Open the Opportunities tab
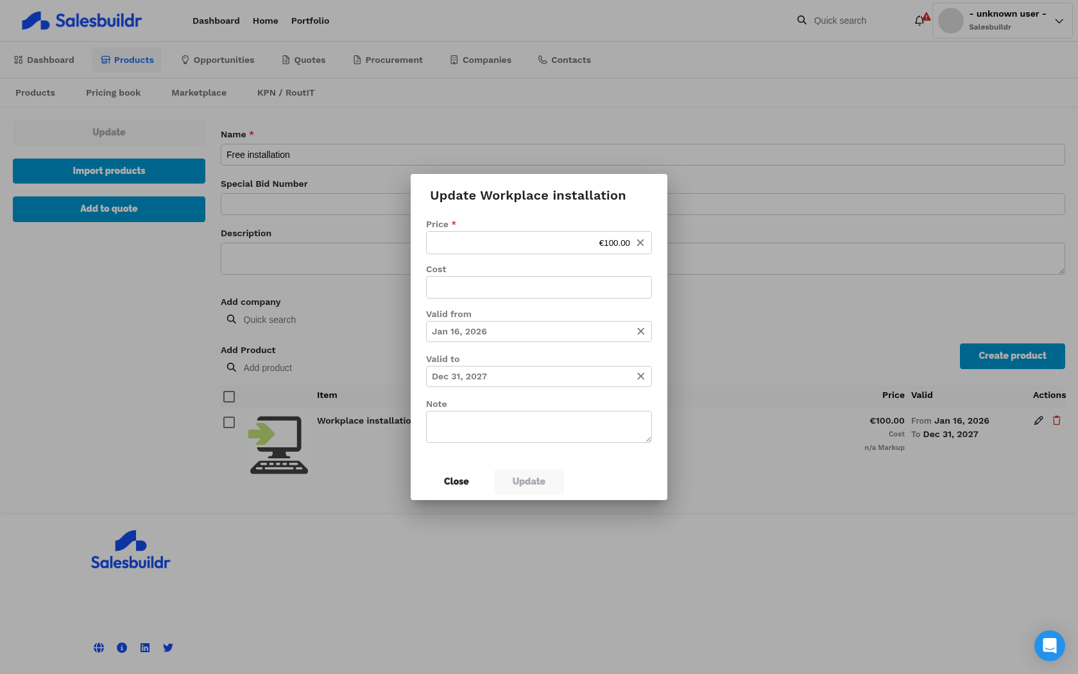The width and height of the screenshot is (1078, 674). click(x=218, y=60)
